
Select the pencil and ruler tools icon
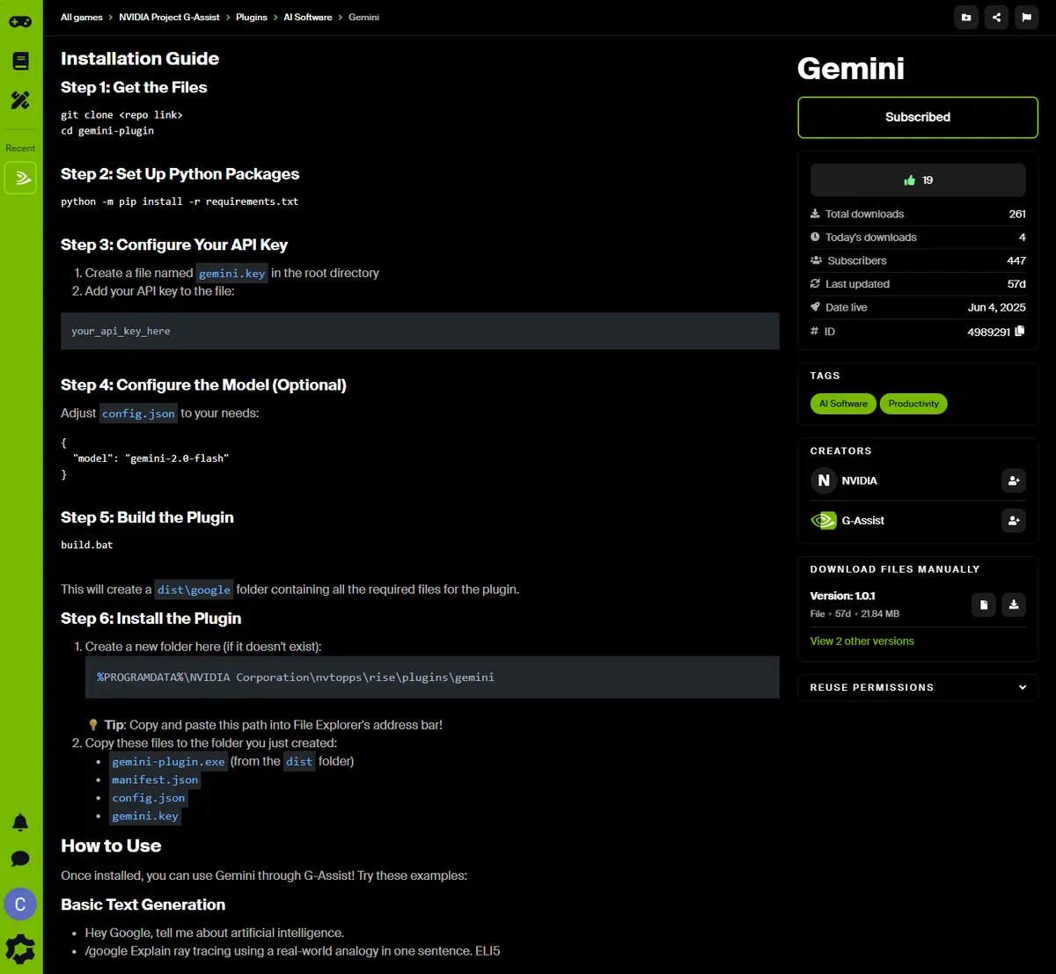tap(20, 100)
